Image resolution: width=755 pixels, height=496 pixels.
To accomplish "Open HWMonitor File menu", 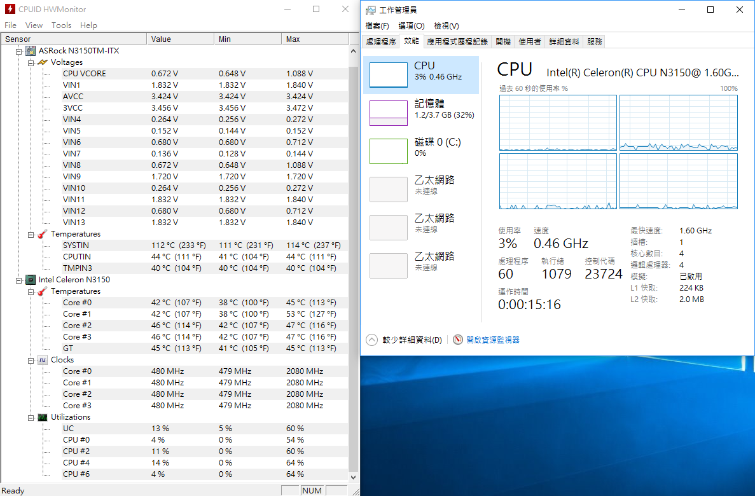I will coord(11,25).
